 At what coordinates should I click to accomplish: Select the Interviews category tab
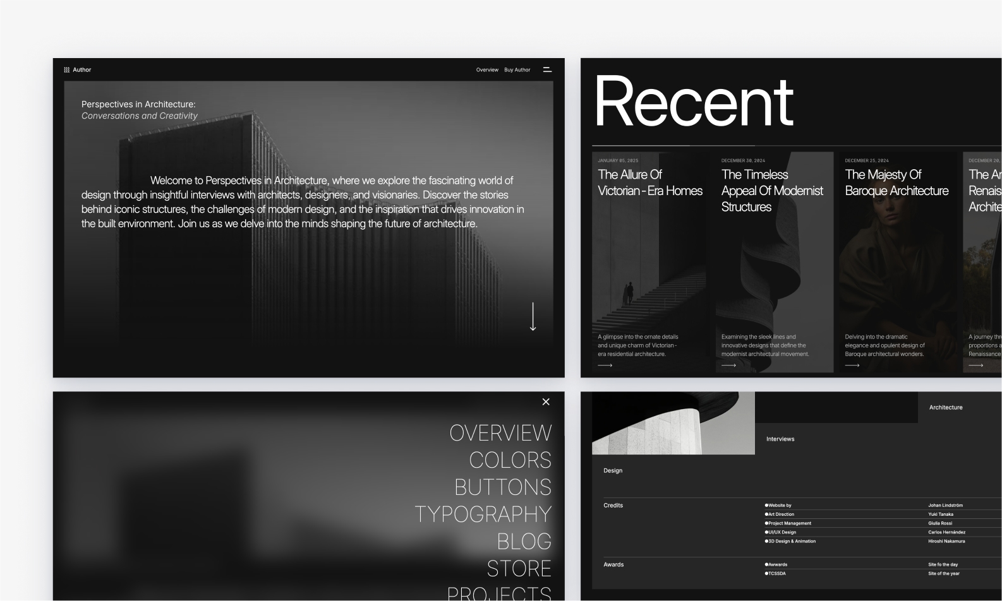tap(780, 439)
